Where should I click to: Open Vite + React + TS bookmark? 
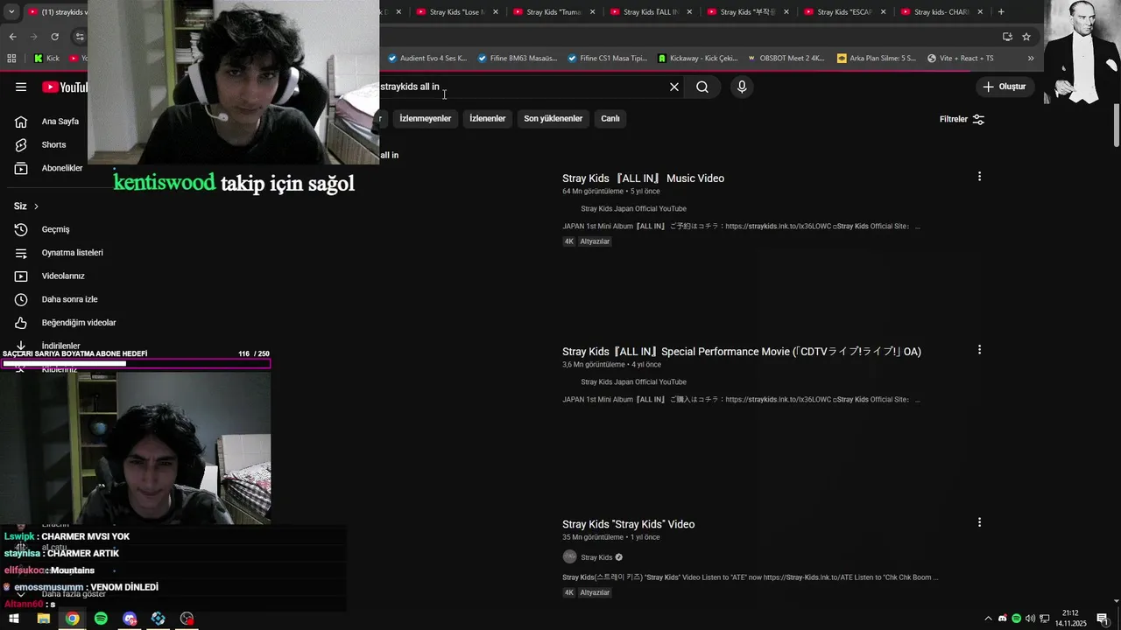pyautogui.click(x=961, y=59)
